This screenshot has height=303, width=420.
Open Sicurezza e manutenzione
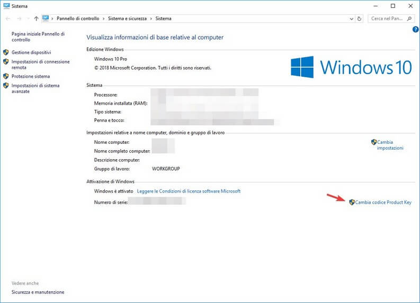(x=38, y=292)
